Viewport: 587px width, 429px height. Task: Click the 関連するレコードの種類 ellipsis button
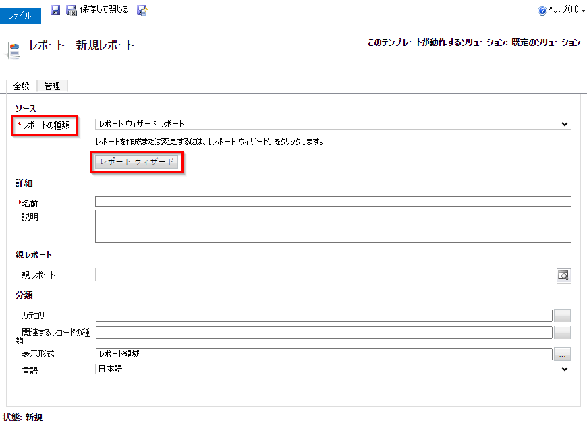point(562,333)
